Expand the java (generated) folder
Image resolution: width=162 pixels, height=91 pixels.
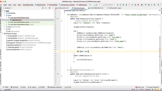pyautogui.click(x=5, y=27)
